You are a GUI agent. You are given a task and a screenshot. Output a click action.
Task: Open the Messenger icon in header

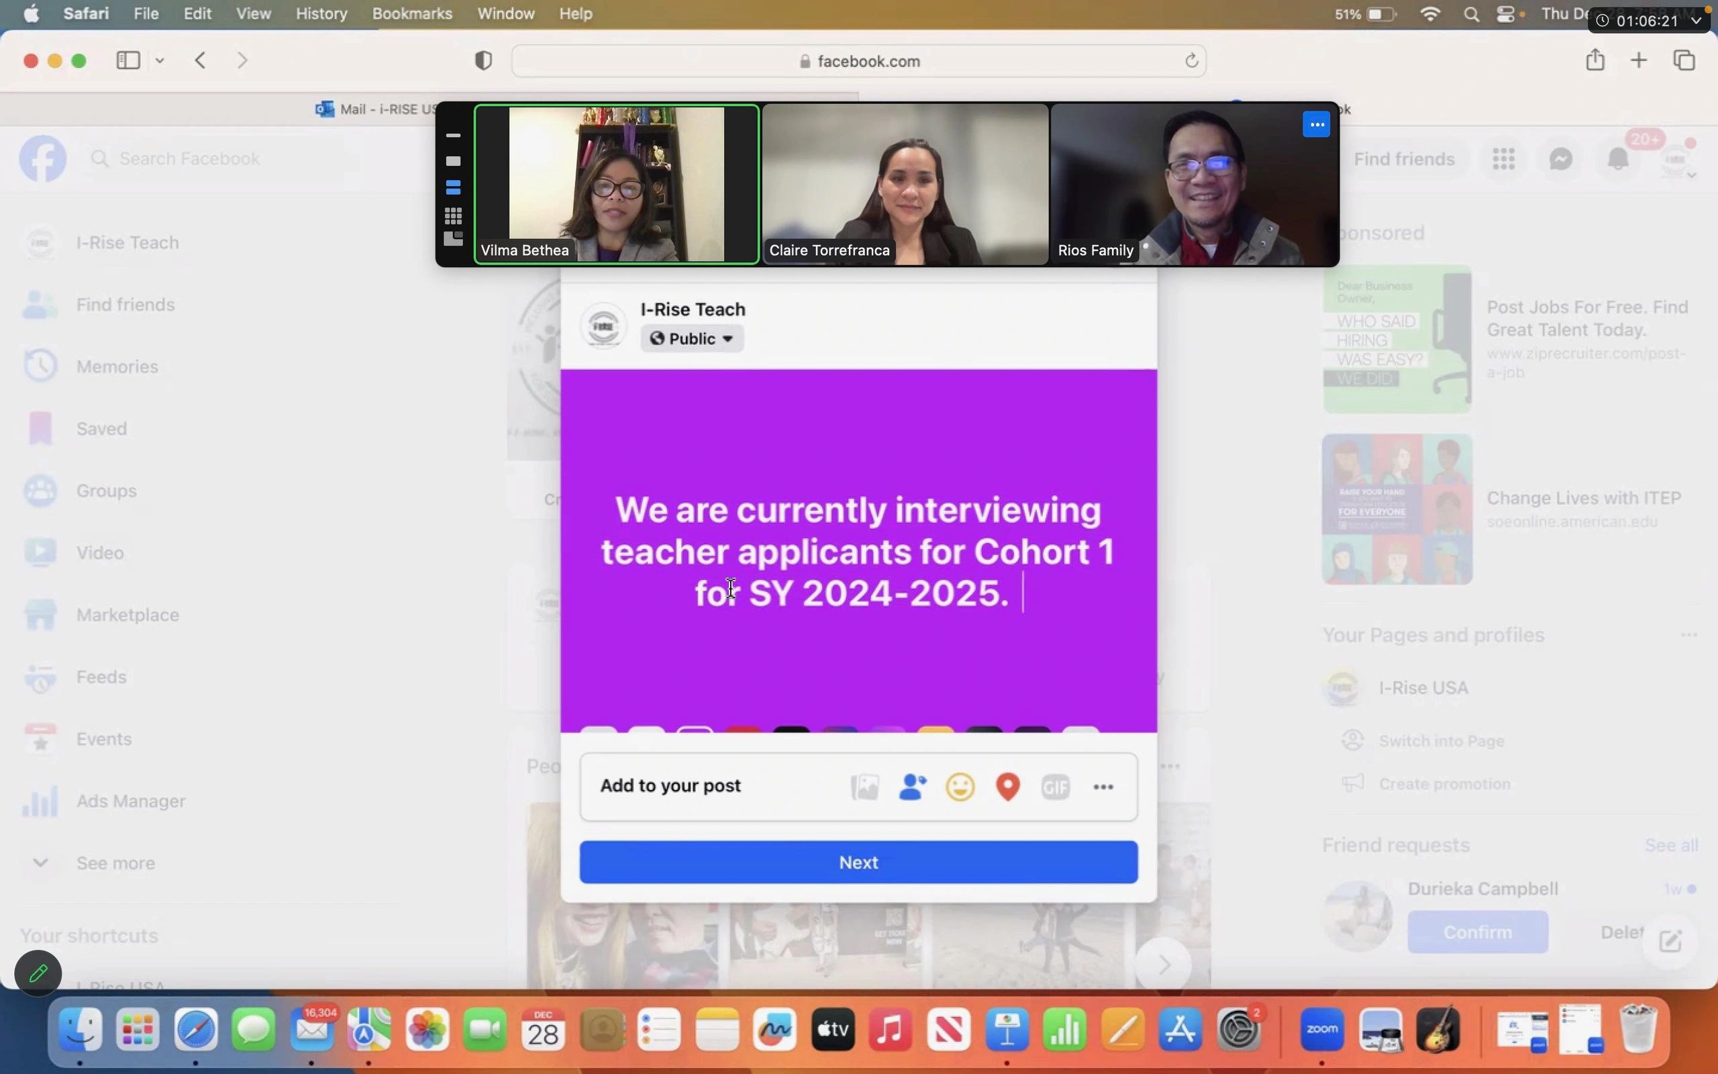point(1560,158)
